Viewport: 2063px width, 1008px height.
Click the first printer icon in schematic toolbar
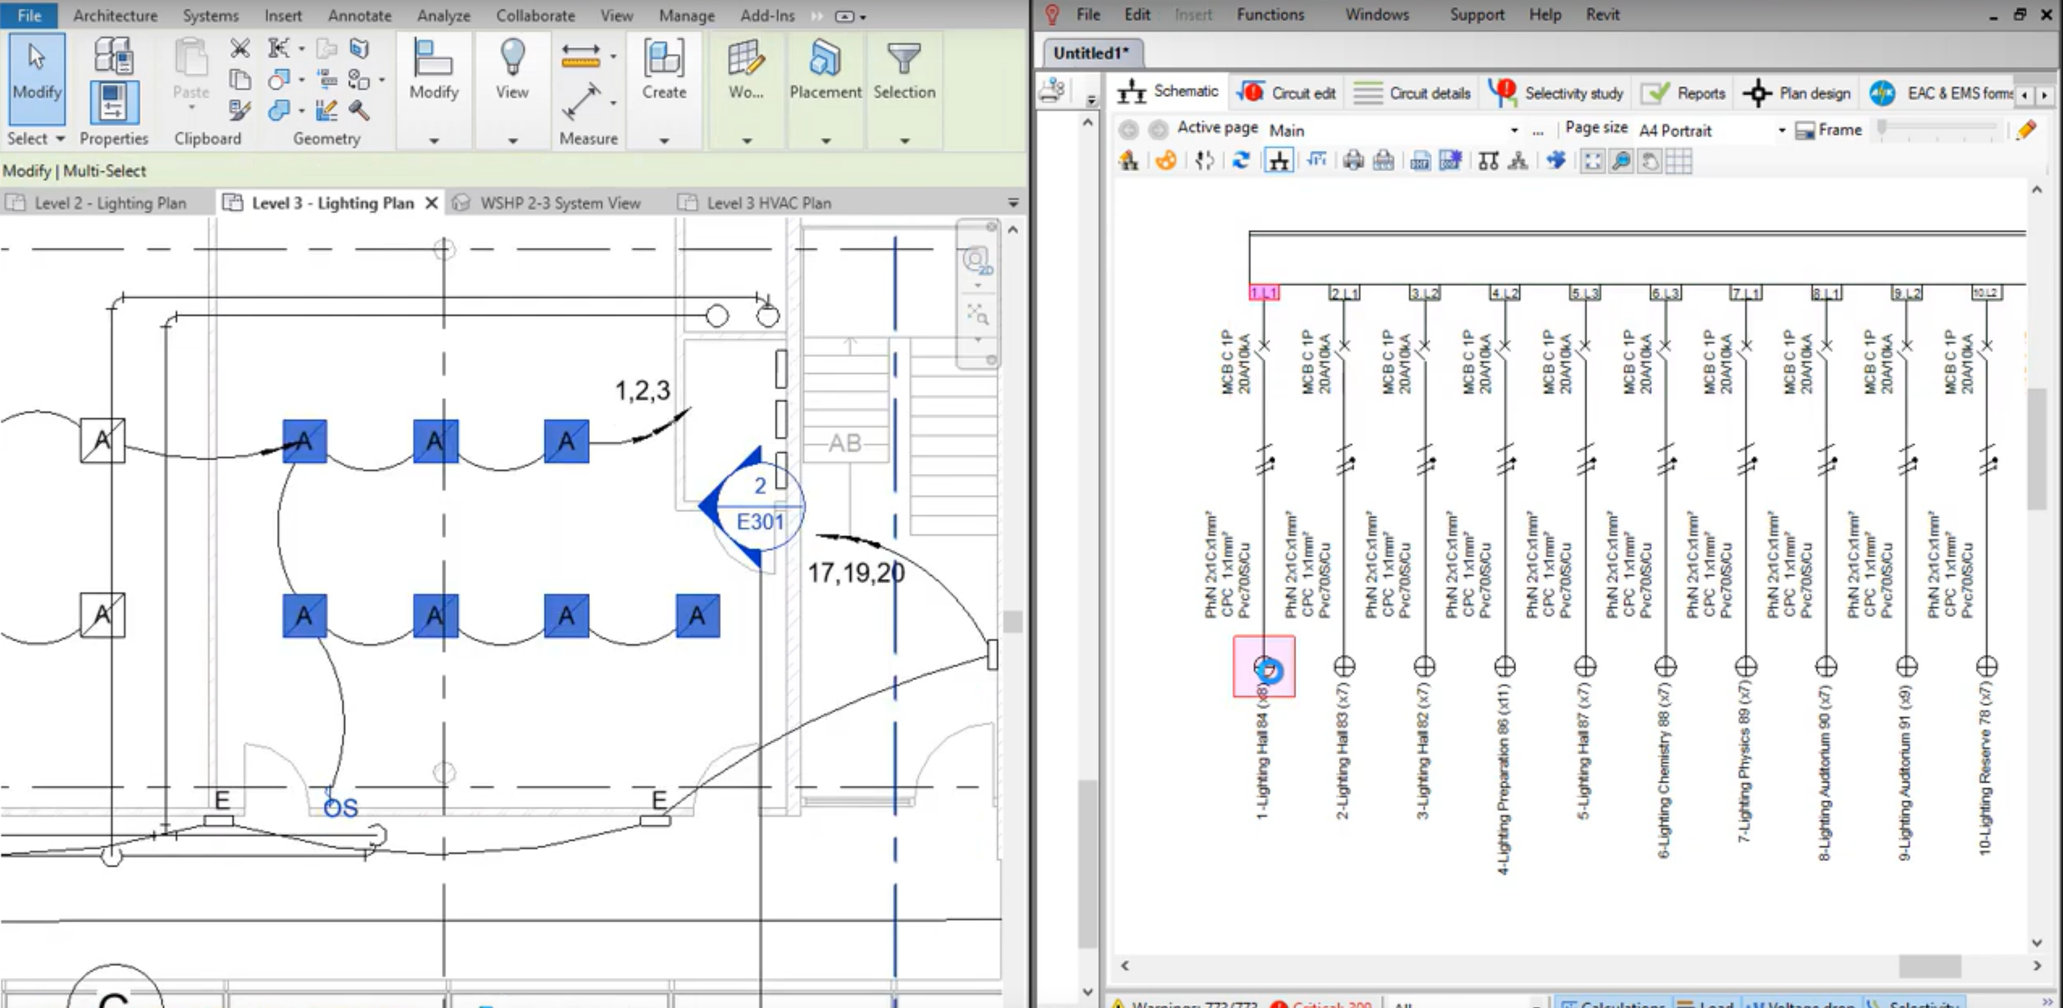coord(1353,161)
